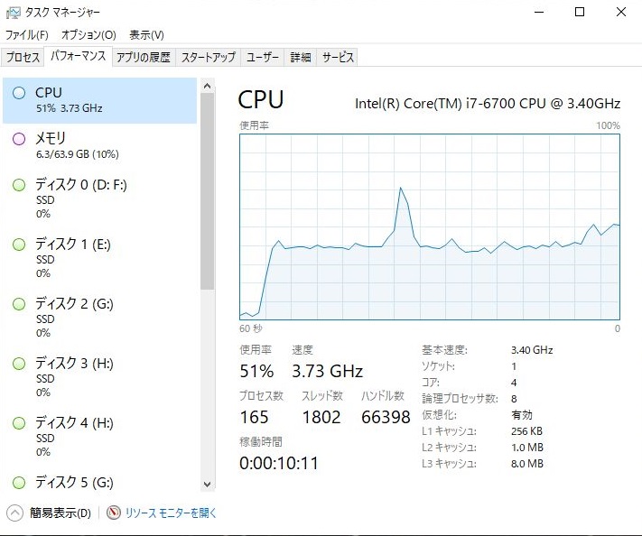Click the CPU circle icon in sidebar
The image size is (642, 536).
point(19,93)
